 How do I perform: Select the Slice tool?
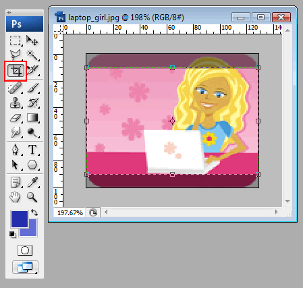(x=33, y=70)
